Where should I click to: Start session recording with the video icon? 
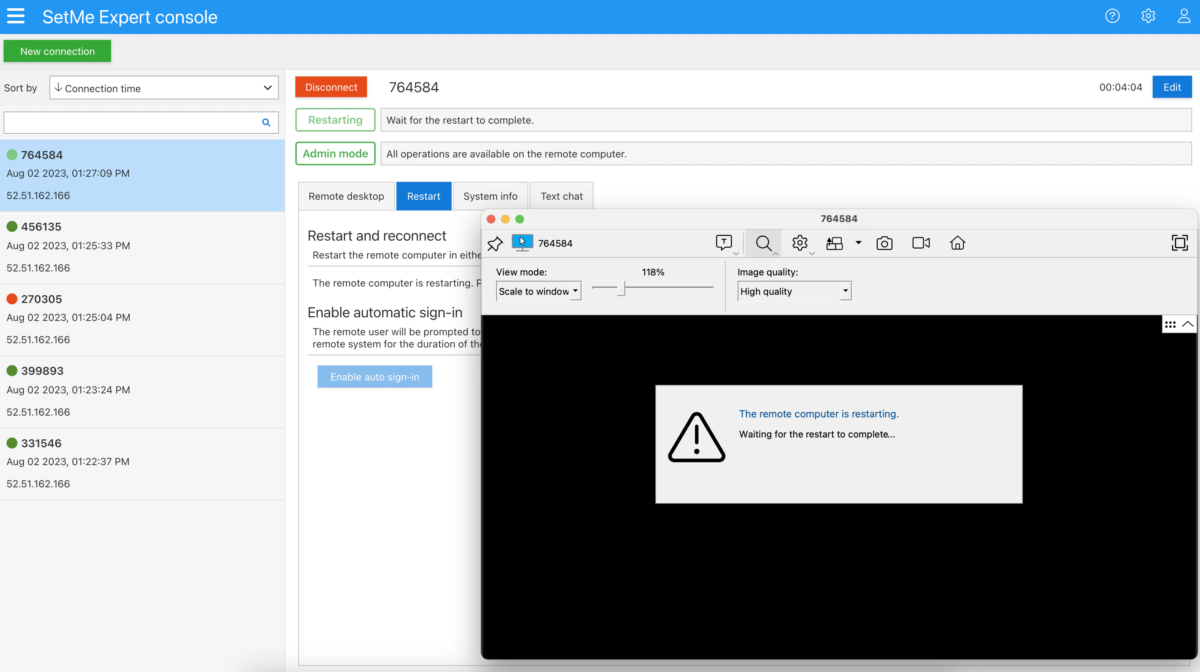921,243
